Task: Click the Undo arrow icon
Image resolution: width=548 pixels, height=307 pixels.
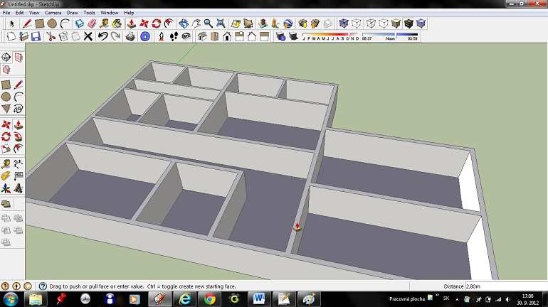Action: pos(102,36)
